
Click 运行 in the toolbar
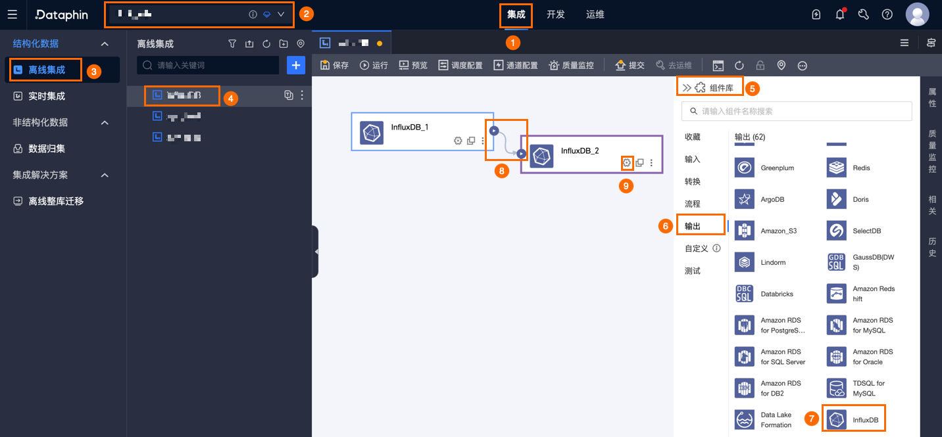click(374, 65)
